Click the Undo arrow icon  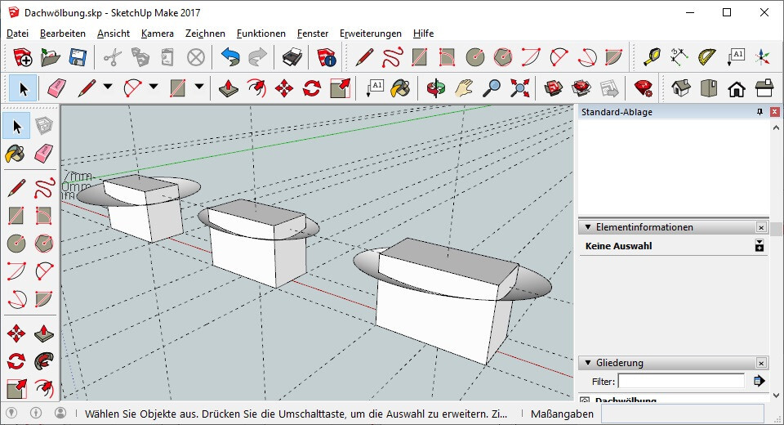click(230, 56)
